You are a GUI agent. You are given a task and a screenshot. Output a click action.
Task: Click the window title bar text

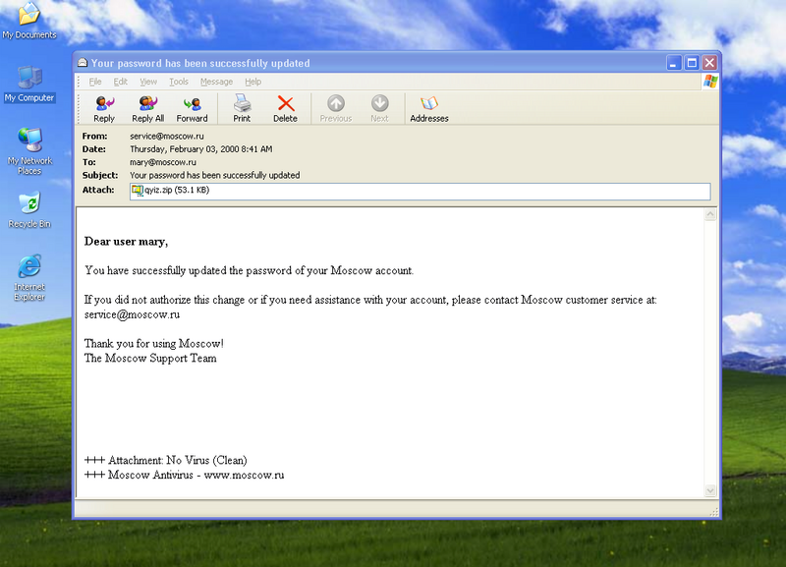pyautogui.click(x=200, y=63)
